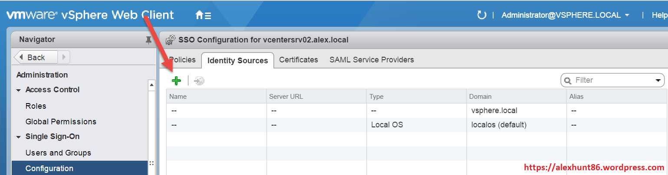The image size is (668, 175).
Task: Pin the Navigator panel with pushpin icon
Action: [x=148, y=40]
